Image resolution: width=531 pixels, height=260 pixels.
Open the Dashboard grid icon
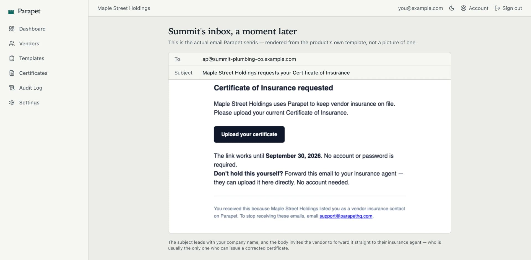tap(12, 29)
